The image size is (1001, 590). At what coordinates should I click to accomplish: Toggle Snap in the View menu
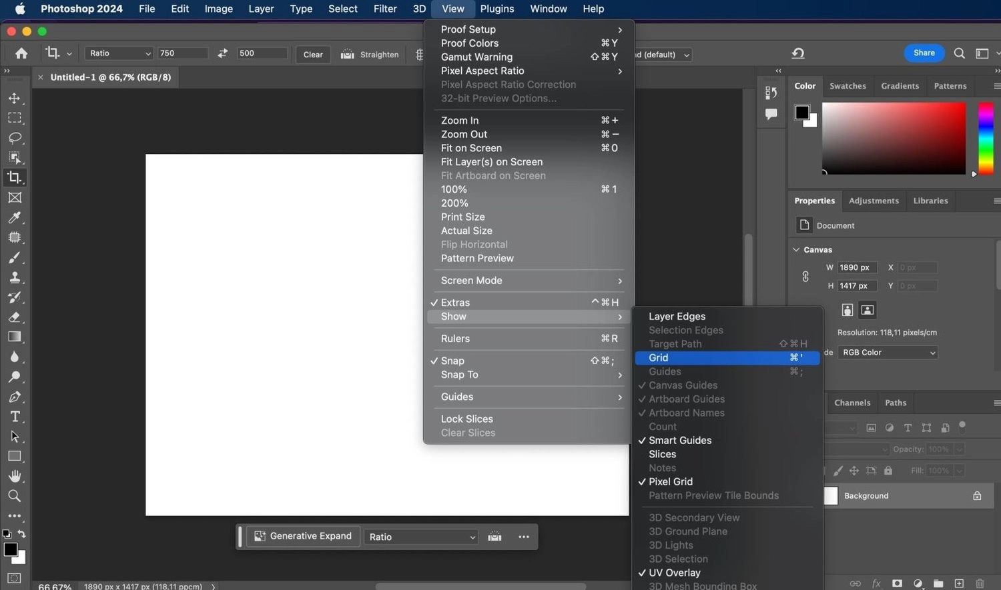tap(528, 361)
